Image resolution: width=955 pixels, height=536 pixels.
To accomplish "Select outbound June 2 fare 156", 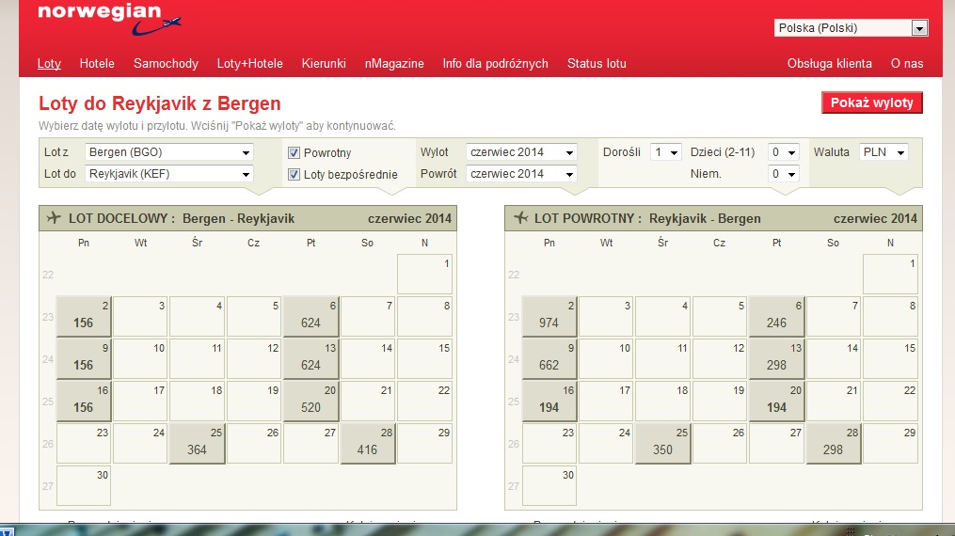I will (84, 316).
